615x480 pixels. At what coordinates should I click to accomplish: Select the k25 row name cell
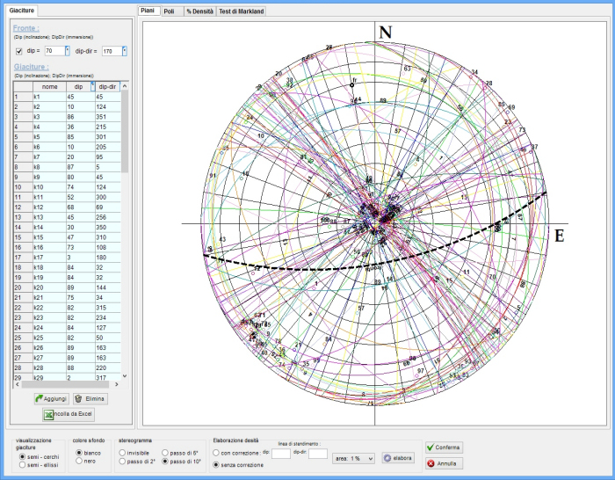click(x=49, y=338)
